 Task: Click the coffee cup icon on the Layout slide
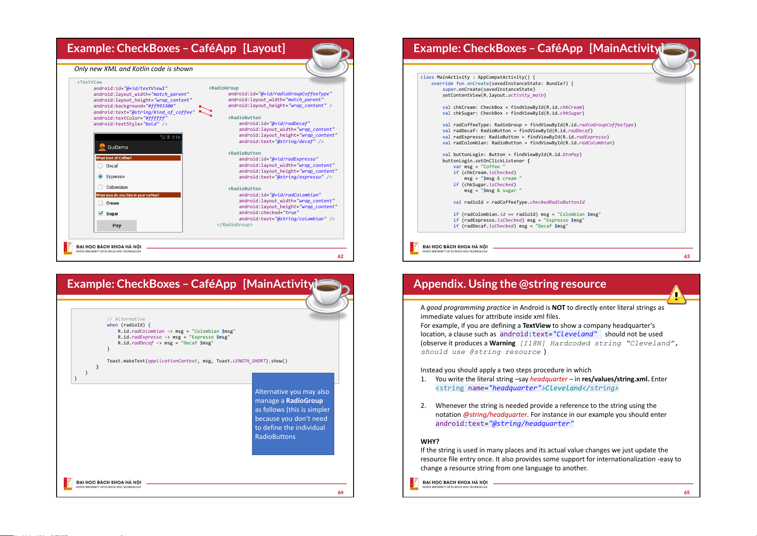328,60
